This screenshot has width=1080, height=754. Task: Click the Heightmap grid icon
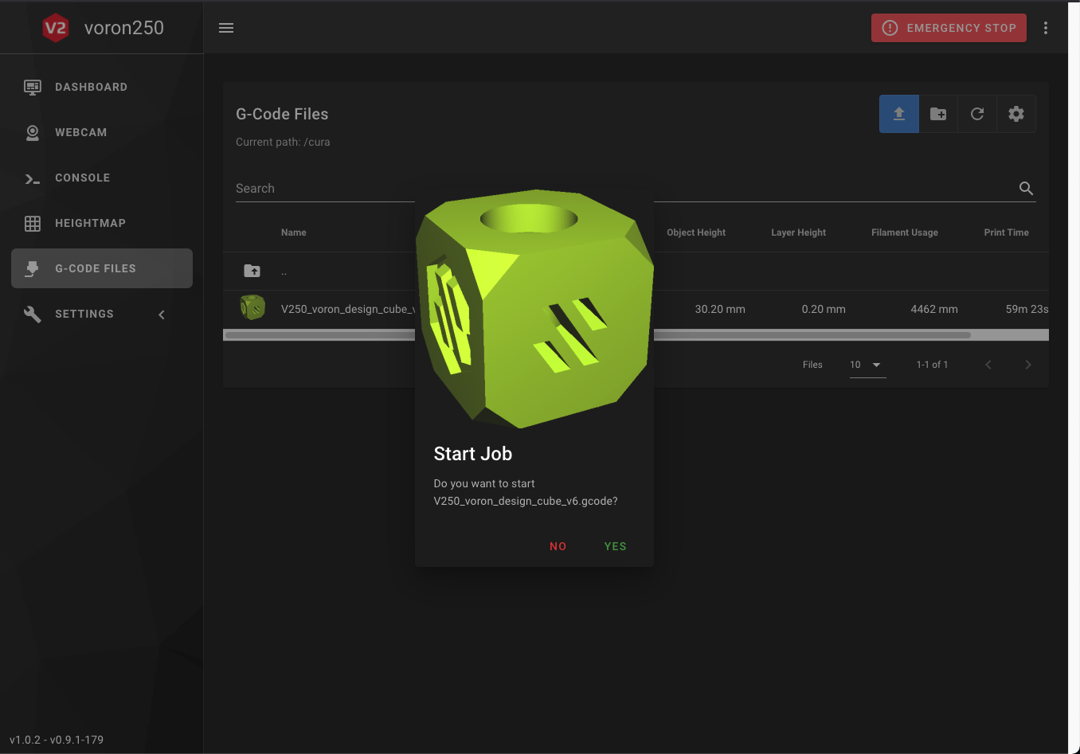coord(33,224)
